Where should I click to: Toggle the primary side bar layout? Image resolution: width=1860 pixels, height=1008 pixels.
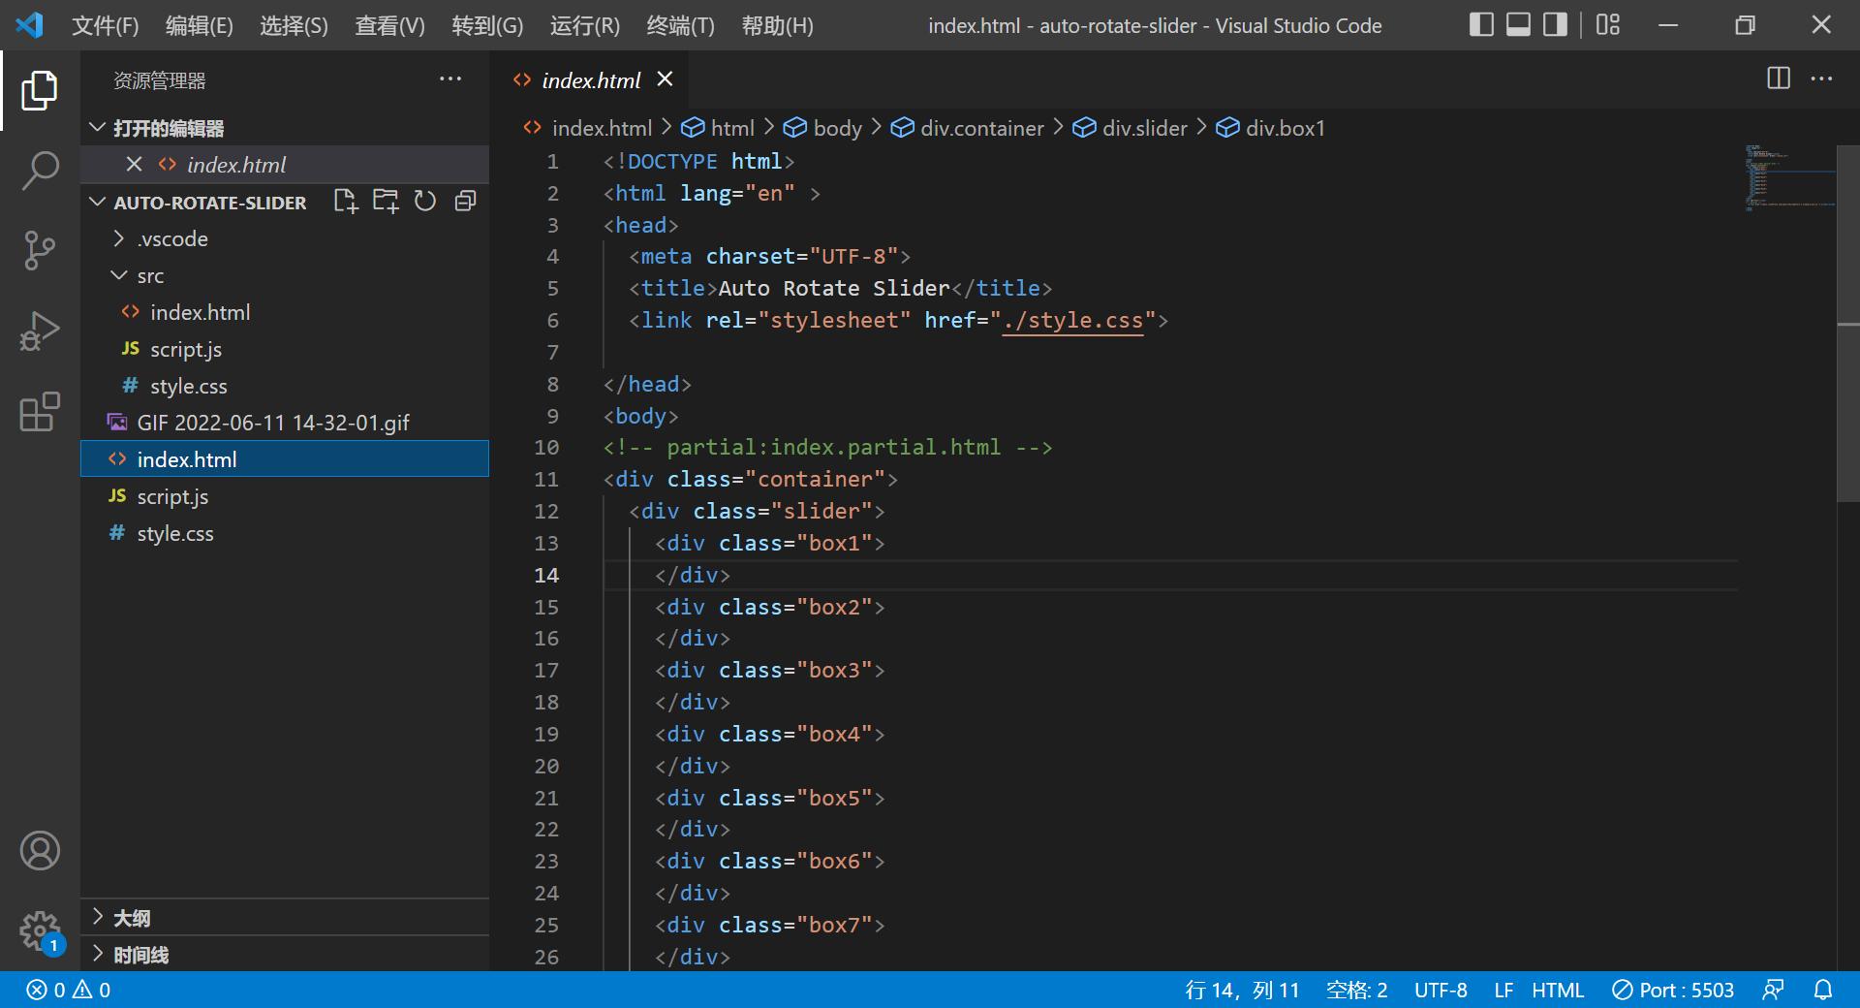coord(1481,24)
